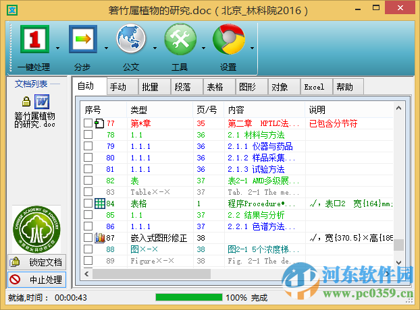Expand the 工具 dropdown arrow
The height and width of the screenshot is (310, 420).
[203, 49]
